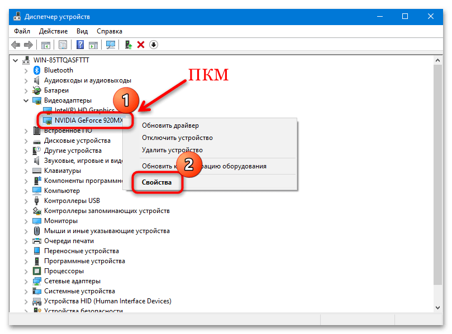Click the Disable device down-arrow icon

[x=154, y=45]
